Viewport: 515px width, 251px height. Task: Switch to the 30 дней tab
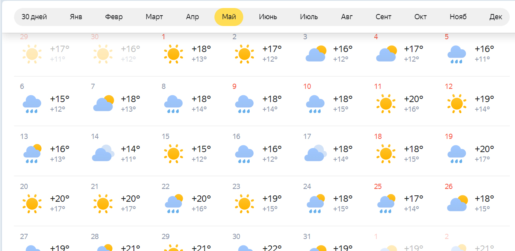click(x=34, y=17)
